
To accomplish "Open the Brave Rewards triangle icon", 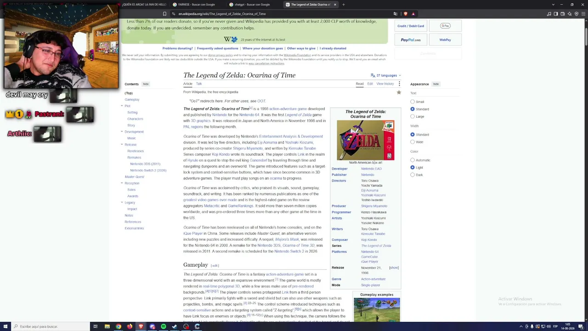I will pyautogui.click(x=413, y=14).
